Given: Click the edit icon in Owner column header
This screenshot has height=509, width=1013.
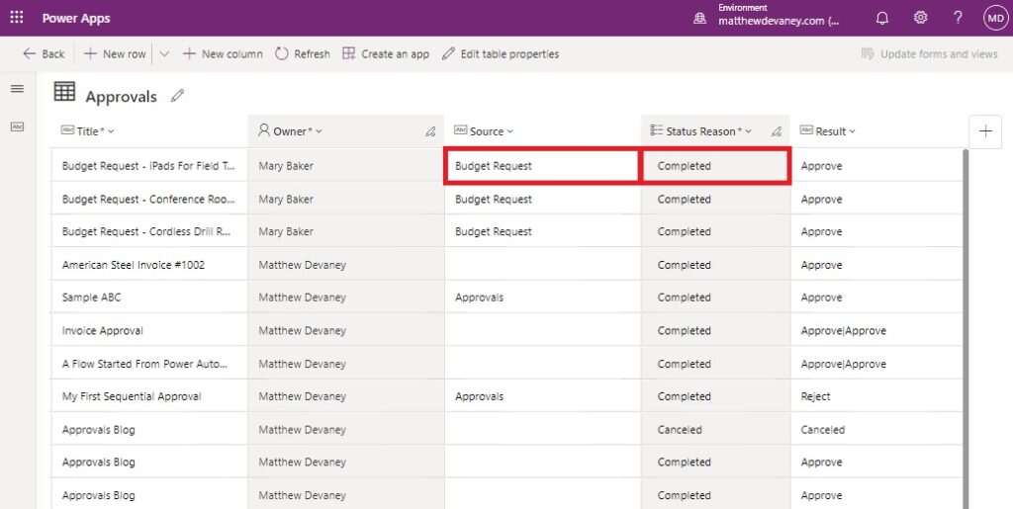Looking at the screenshot, I should pos(430,131).
